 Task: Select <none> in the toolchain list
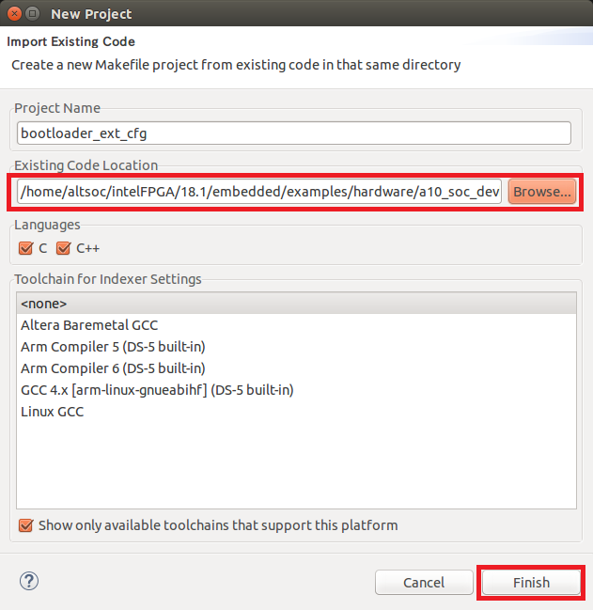[x=44, y=304]
